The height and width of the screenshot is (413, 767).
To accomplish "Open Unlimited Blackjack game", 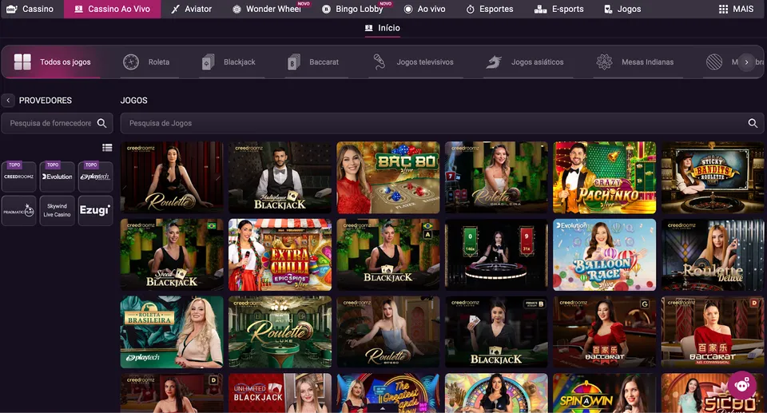I will [x=280, y=393].
